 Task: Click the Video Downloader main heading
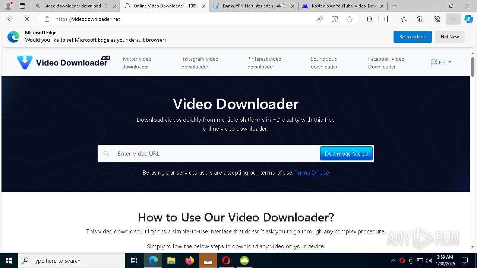pyautogui.click(x=236, y=104)
